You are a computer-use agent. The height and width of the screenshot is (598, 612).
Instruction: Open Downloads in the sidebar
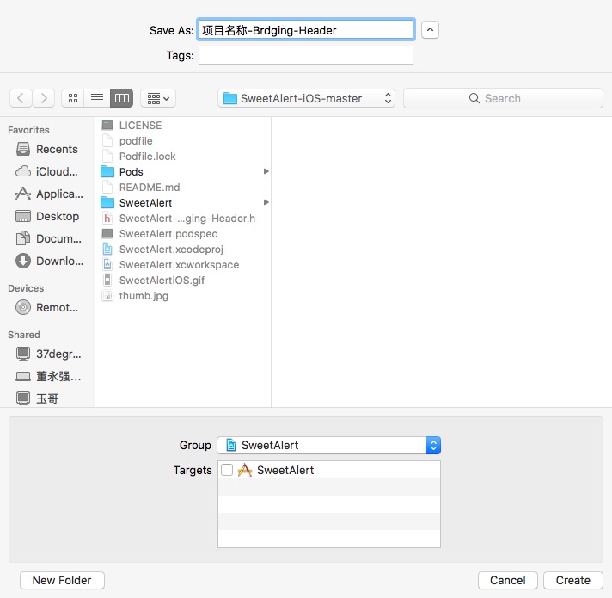click(49, 261)
